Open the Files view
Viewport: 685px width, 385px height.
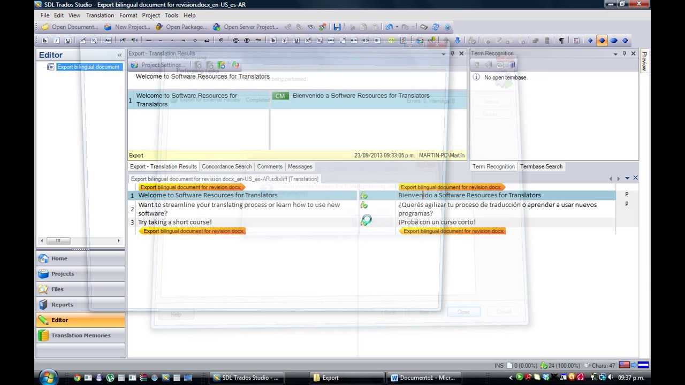(x=80, y=289)
